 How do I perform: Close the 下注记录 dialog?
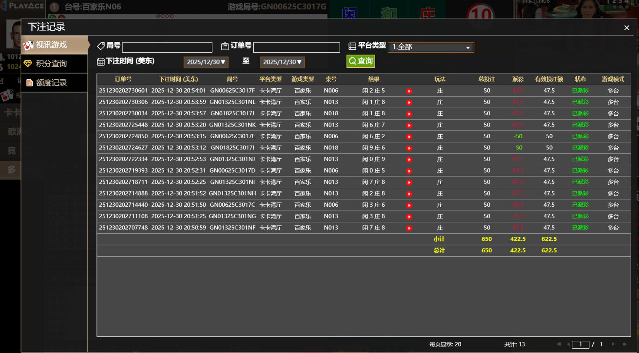(x=627, y=28)
